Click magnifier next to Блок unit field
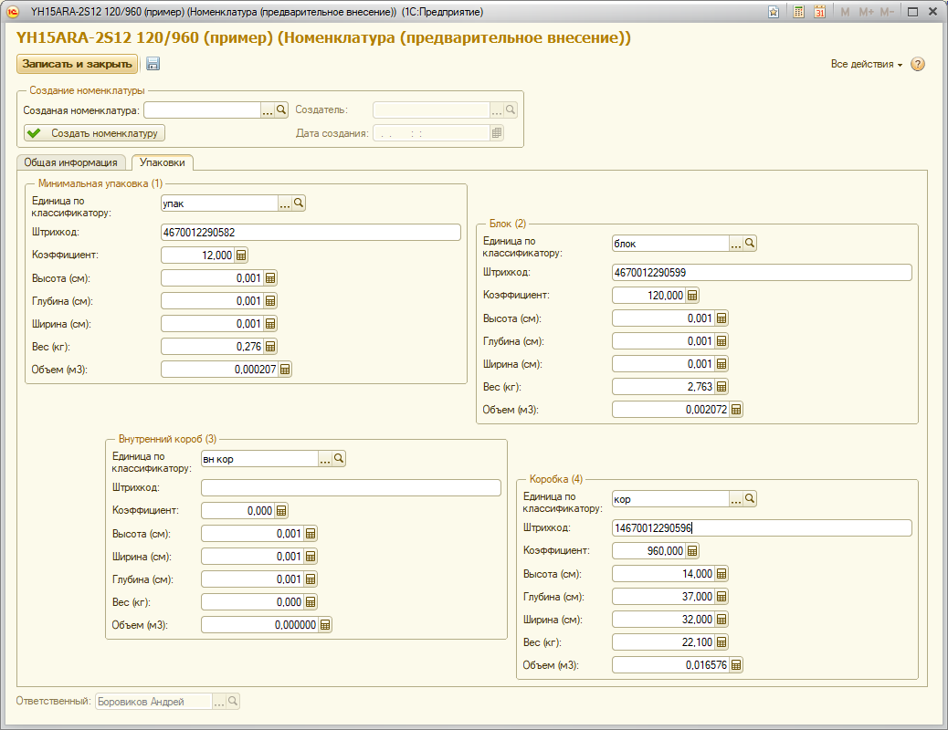The height and width of the screenshot is (730, 948). tap(750, 244)
